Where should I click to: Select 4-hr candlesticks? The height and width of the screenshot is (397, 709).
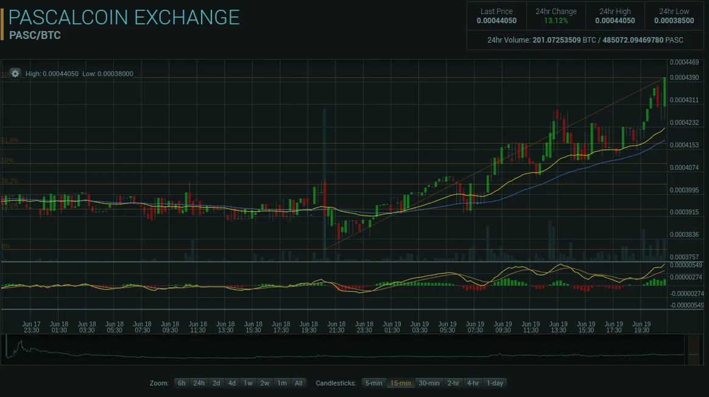(x=473, y=383)
